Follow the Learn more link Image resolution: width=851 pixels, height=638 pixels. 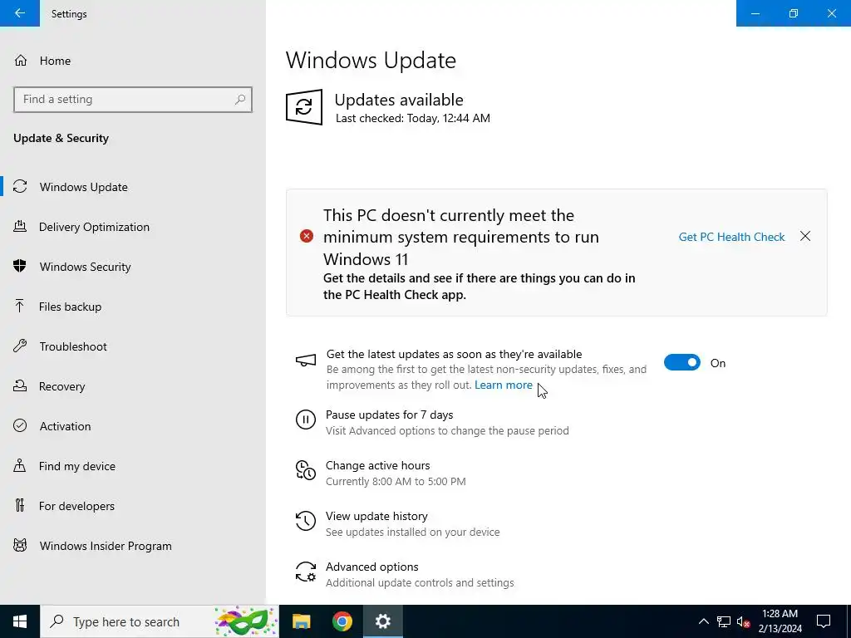[503, 385]
